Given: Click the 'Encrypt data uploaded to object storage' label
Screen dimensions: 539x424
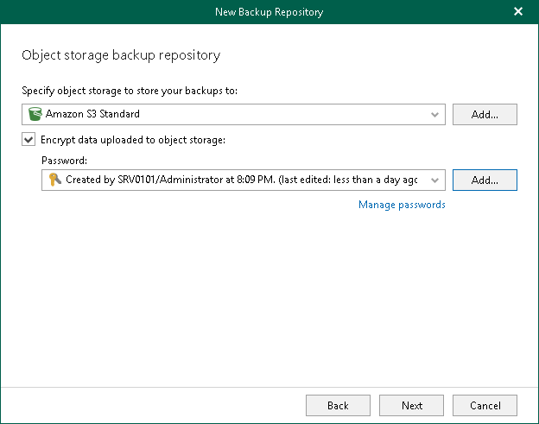Looking at the screenshot, I should click(x=133, y=139).
